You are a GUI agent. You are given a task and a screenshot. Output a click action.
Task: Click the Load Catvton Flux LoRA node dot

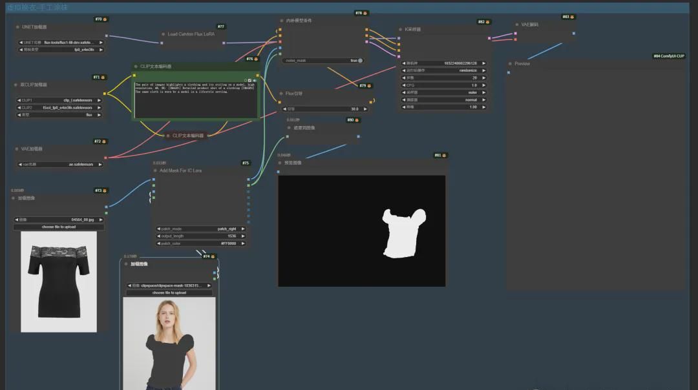click(163, 34)
